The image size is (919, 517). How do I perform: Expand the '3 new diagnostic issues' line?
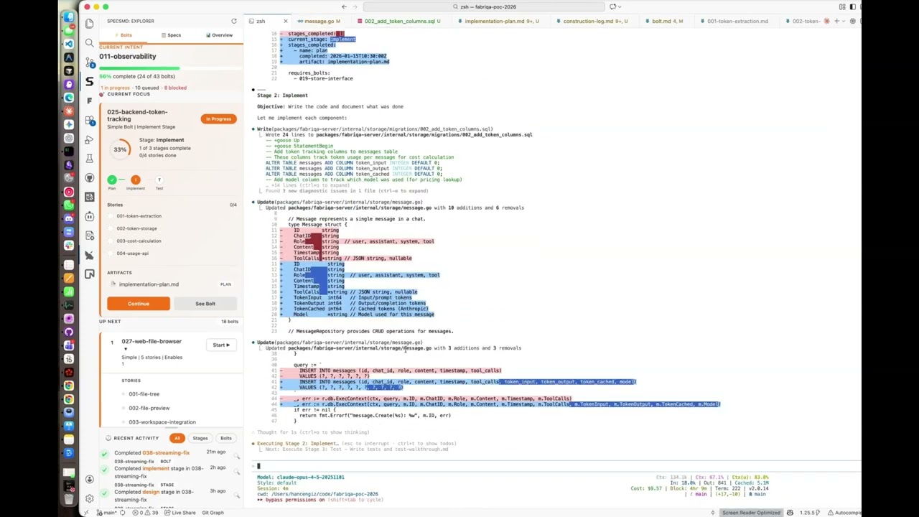pyautogui.click(x=347, y=191)
